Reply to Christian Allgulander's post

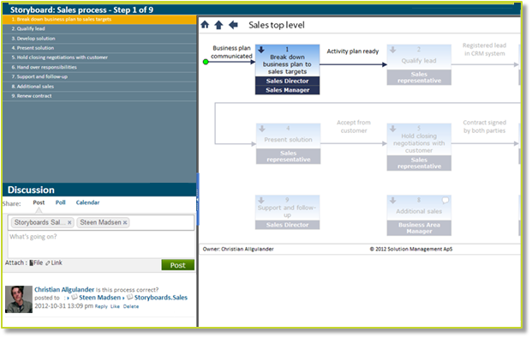click(101, 306)
